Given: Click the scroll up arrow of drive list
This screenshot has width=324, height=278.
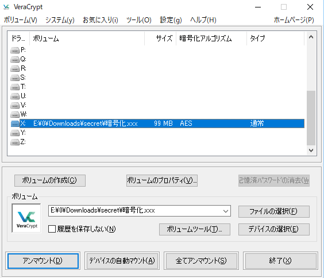Looking at the screenshot, I should (x=311, y=37).
